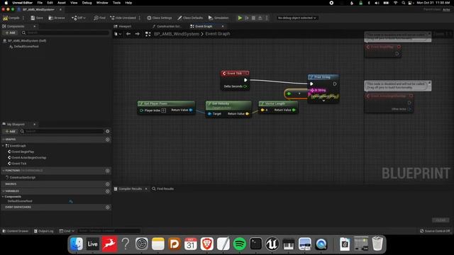Select the Print String node header

[323, 77]
